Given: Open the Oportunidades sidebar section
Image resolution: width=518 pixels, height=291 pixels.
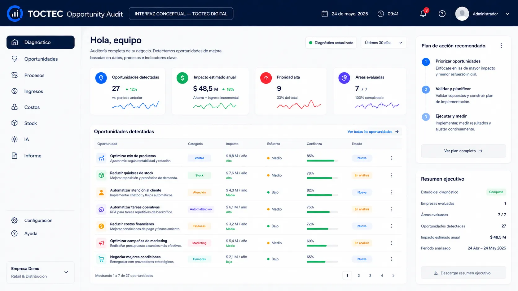Looking at the screenshot, I should pyautogui.click(x=40, y=59).
